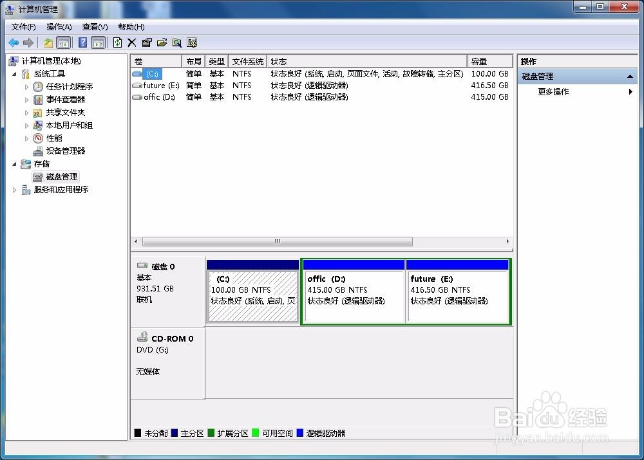Click the 设备管理器 icon
Screen dimensions: 644x460
tap(38, 151)
